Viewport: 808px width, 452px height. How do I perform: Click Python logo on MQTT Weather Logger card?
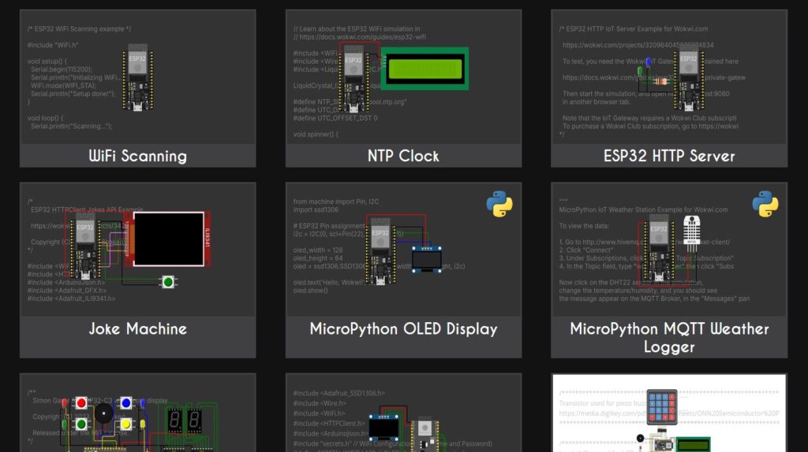click(765, 204)
